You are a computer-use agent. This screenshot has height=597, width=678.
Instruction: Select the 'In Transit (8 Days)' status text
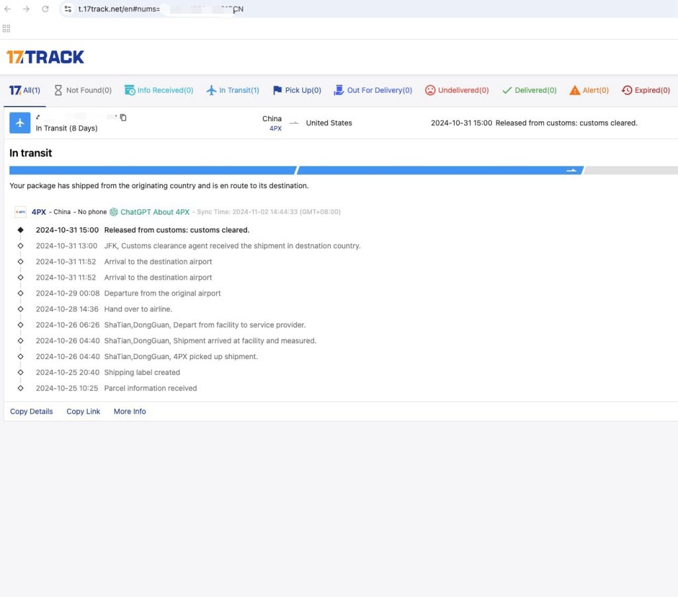point(67,128)
